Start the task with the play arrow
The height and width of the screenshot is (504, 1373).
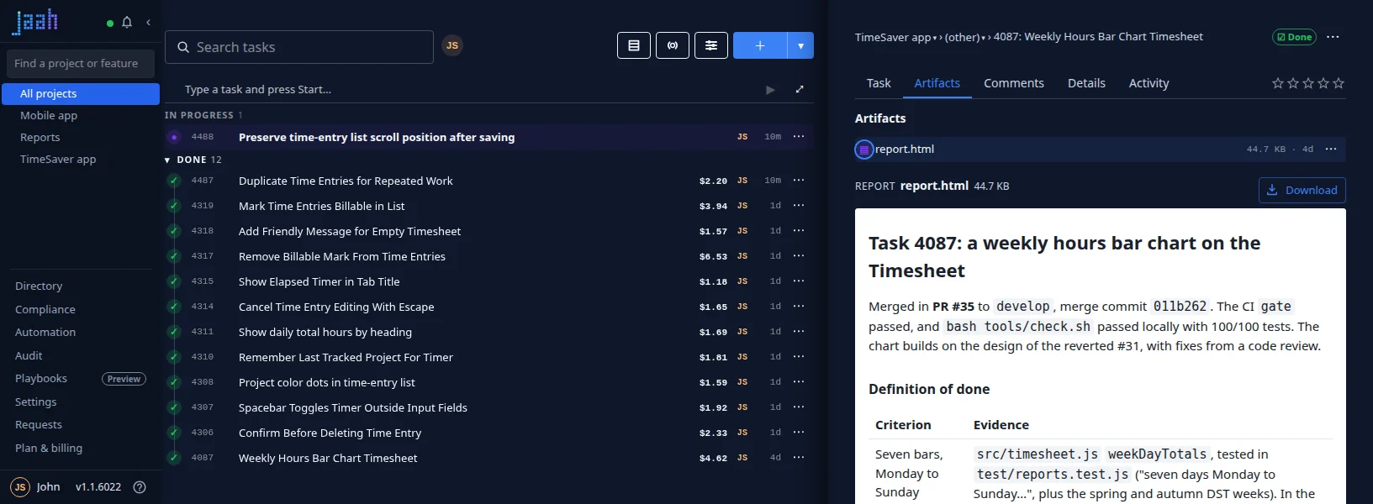770,90
